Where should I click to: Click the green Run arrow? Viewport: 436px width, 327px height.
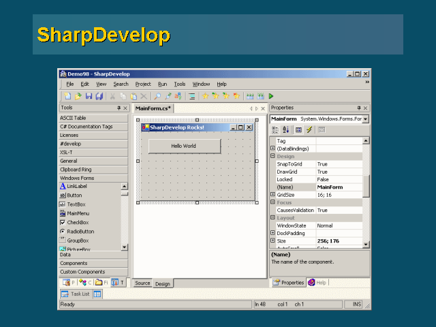coord(271,96)
